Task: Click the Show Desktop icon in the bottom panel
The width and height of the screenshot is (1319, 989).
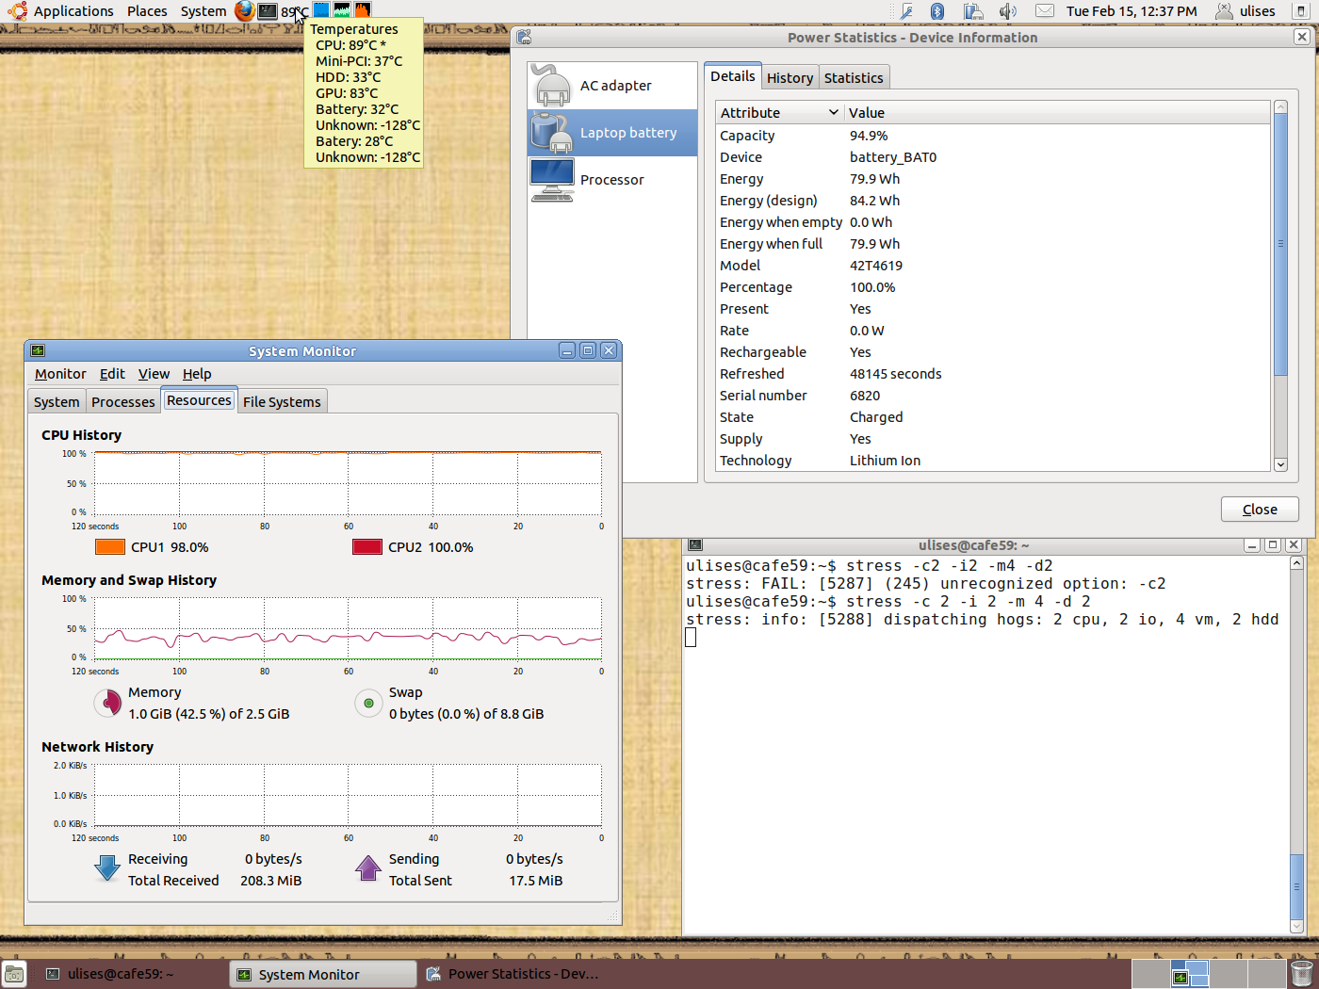Action: [14, 974]
